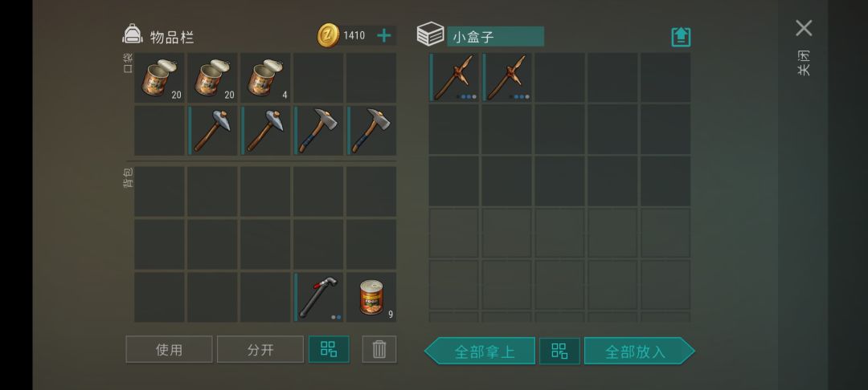
Task: Pick the second pickaxe in the small box
Action: (x=506, y=77)
